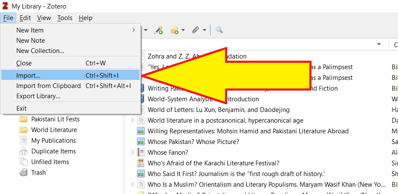Screen dimensions: 398x194
Task: Click the Trash bin icon
Action: (x=24, y=173)
